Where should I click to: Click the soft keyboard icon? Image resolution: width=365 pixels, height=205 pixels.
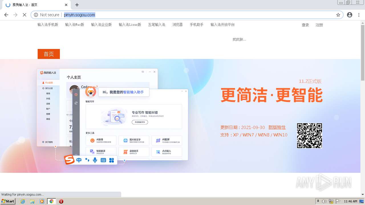pyautogui.click(x=103, y=160)
